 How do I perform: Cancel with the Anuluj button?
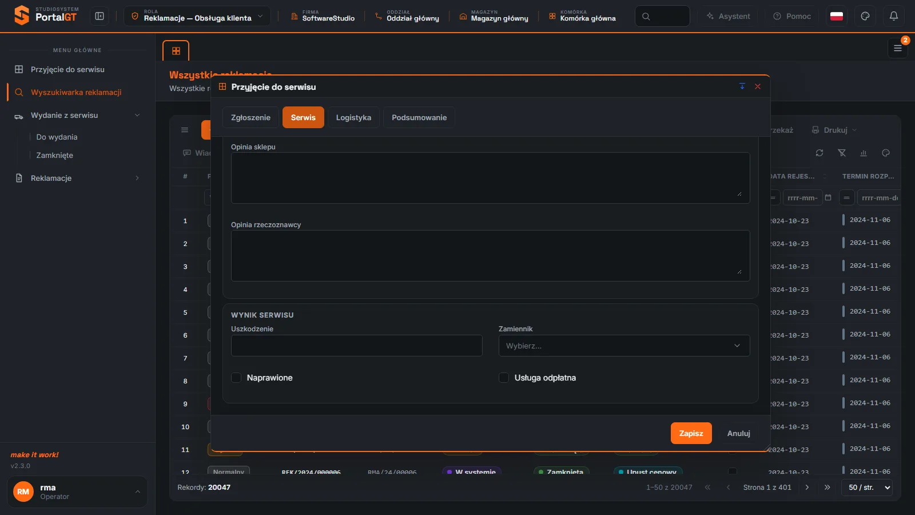coord(738,433)
